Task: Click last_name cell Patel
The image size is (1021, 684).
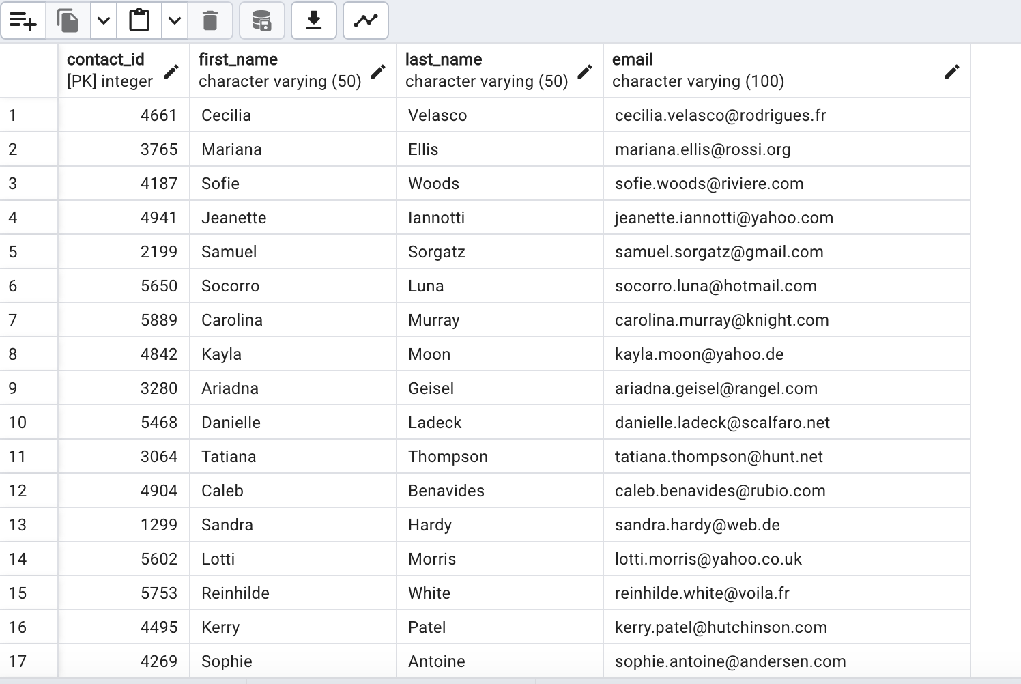Action: click(500, 627)
